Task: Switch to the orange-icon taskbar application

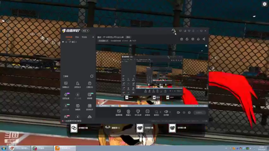Action: [x=65, y=148]
